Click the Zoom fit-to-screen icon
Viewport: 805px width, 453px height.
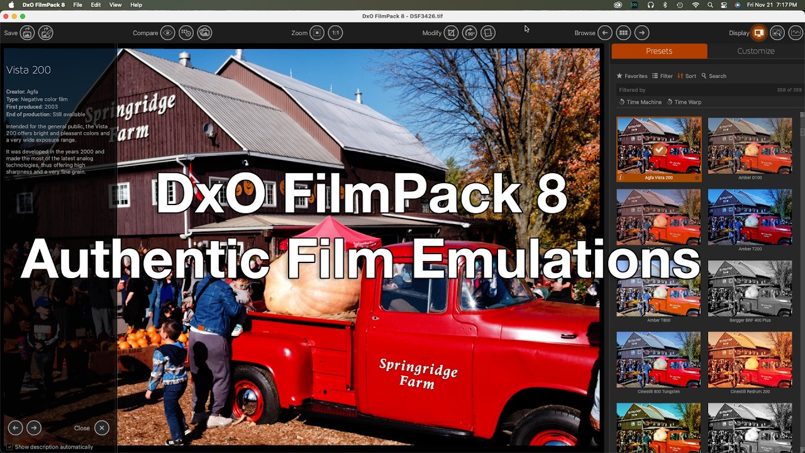click(x=317, y=33)
